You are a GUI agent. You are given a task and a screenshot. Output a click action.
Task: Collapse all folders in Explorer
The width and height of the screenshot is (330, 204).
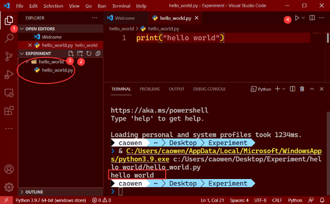coord(98,54)
